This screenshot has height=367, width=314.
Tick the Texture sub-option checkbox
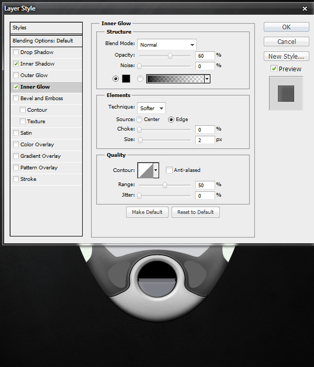click(x=23, y=121)
